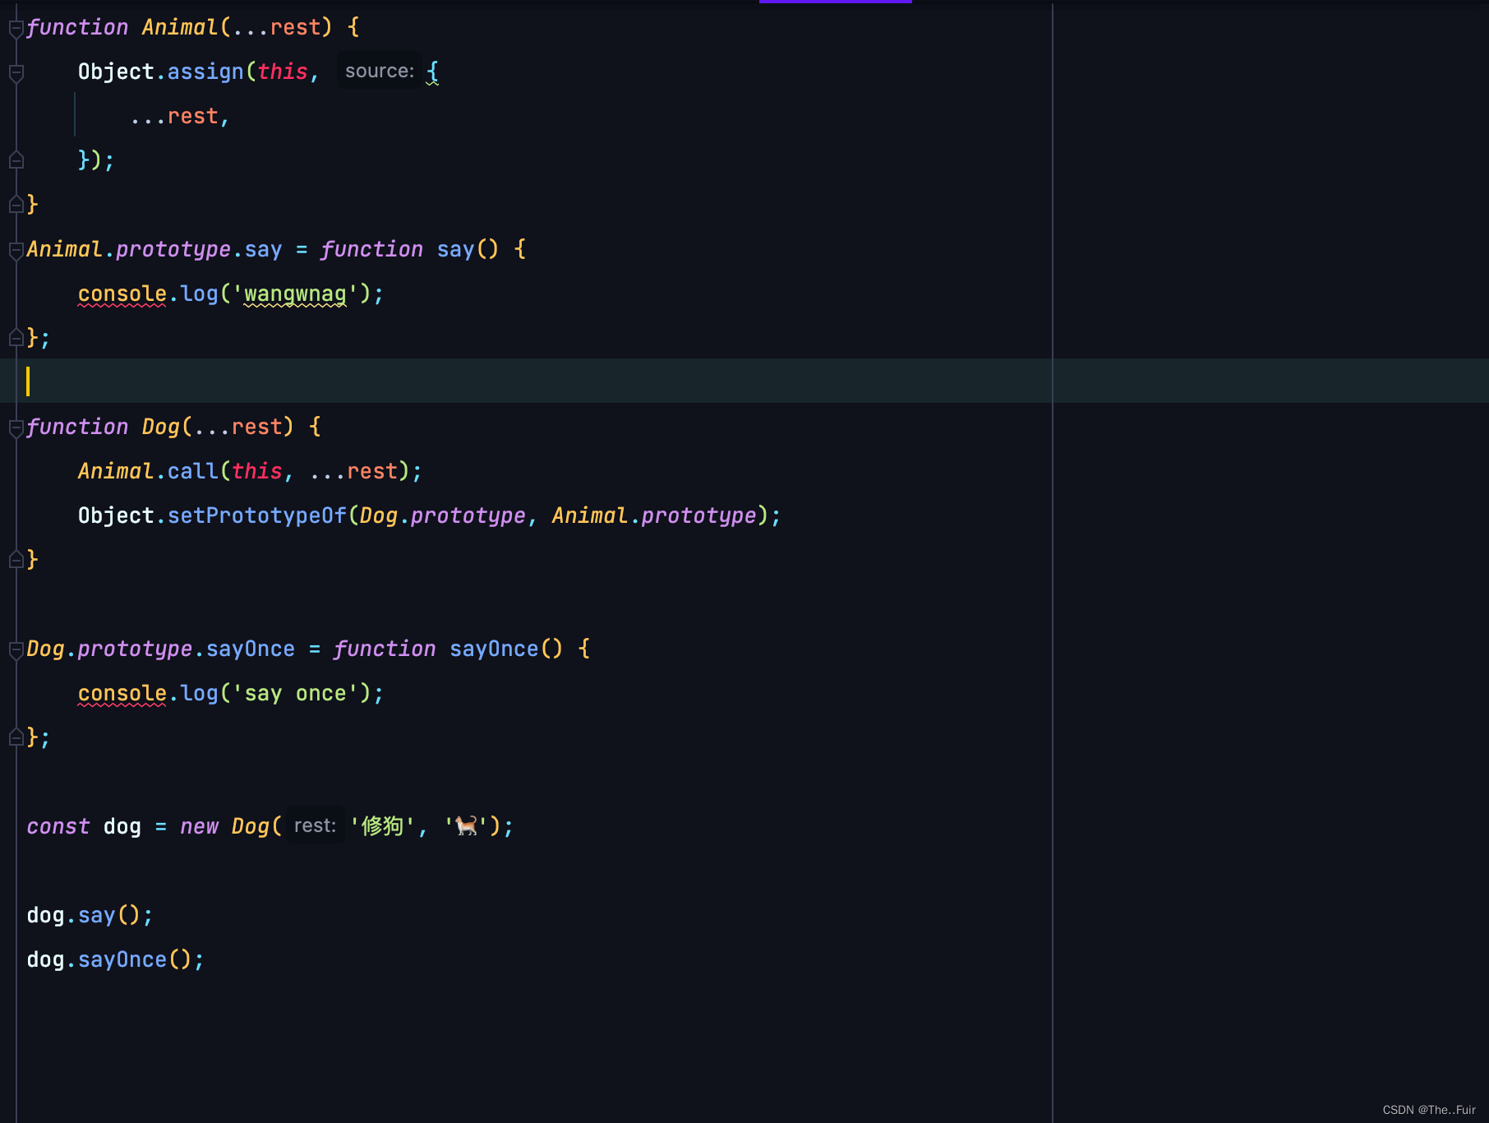Viewport: 1489px width, 1123px height.
Task: Click the '修狗' string argument
Action: [380, 825]
